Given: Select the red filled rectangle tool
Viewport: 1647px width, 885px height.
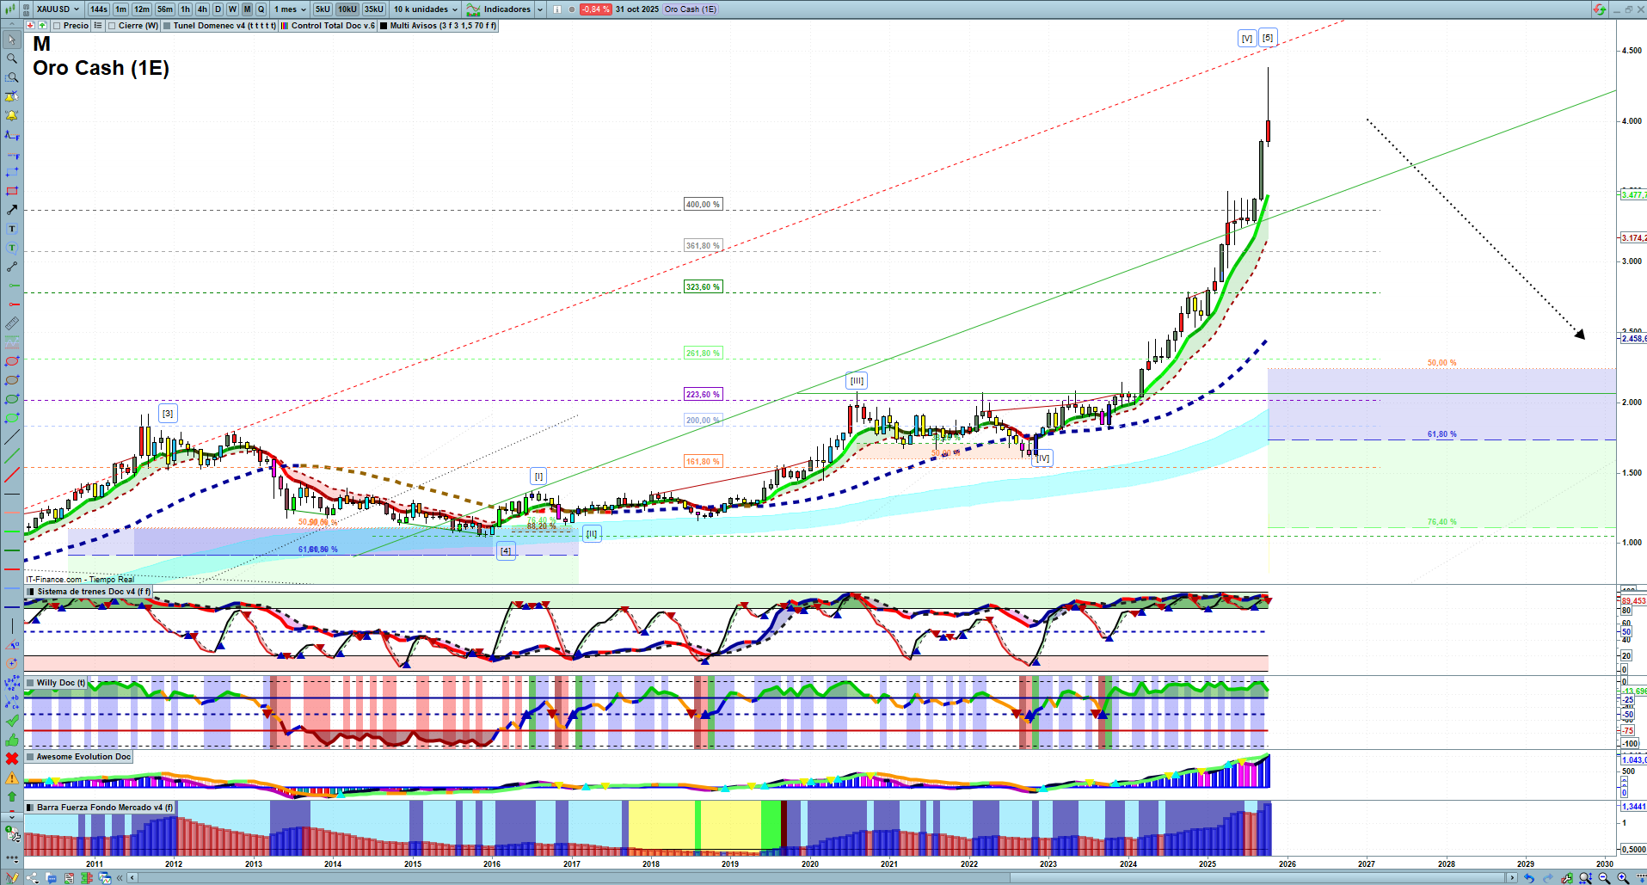Looking at the screenshot, I should click(x=12, y=191).
